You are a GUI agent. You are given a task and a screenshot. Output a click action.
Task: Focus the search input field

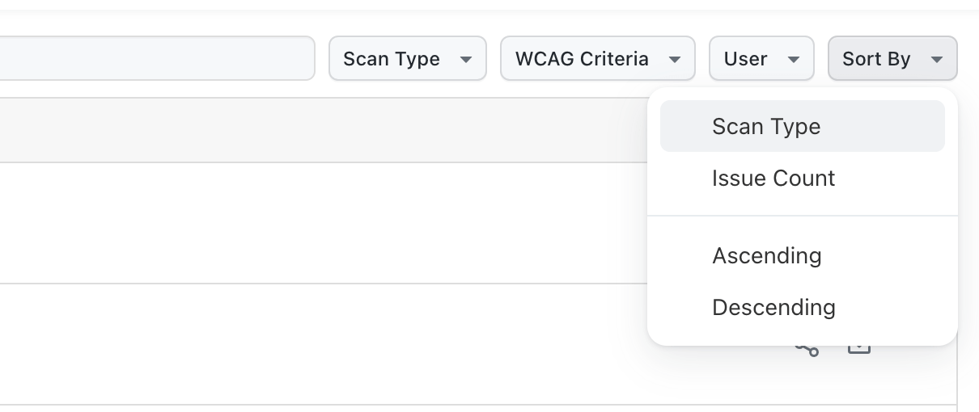point(154,58)
